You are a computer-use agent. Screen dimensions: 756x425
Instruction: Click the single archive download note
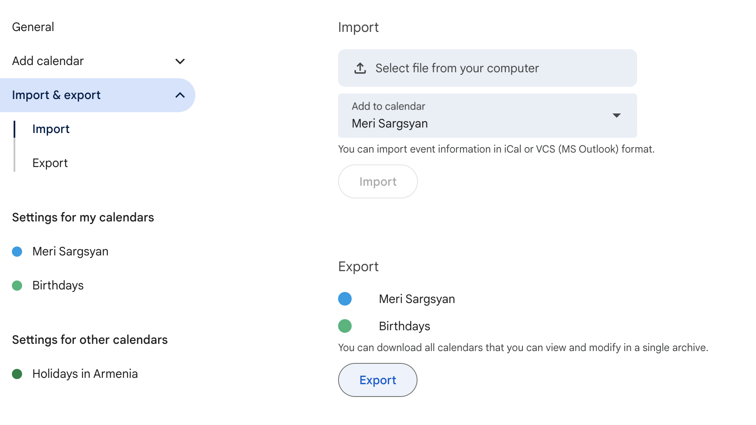523,348
